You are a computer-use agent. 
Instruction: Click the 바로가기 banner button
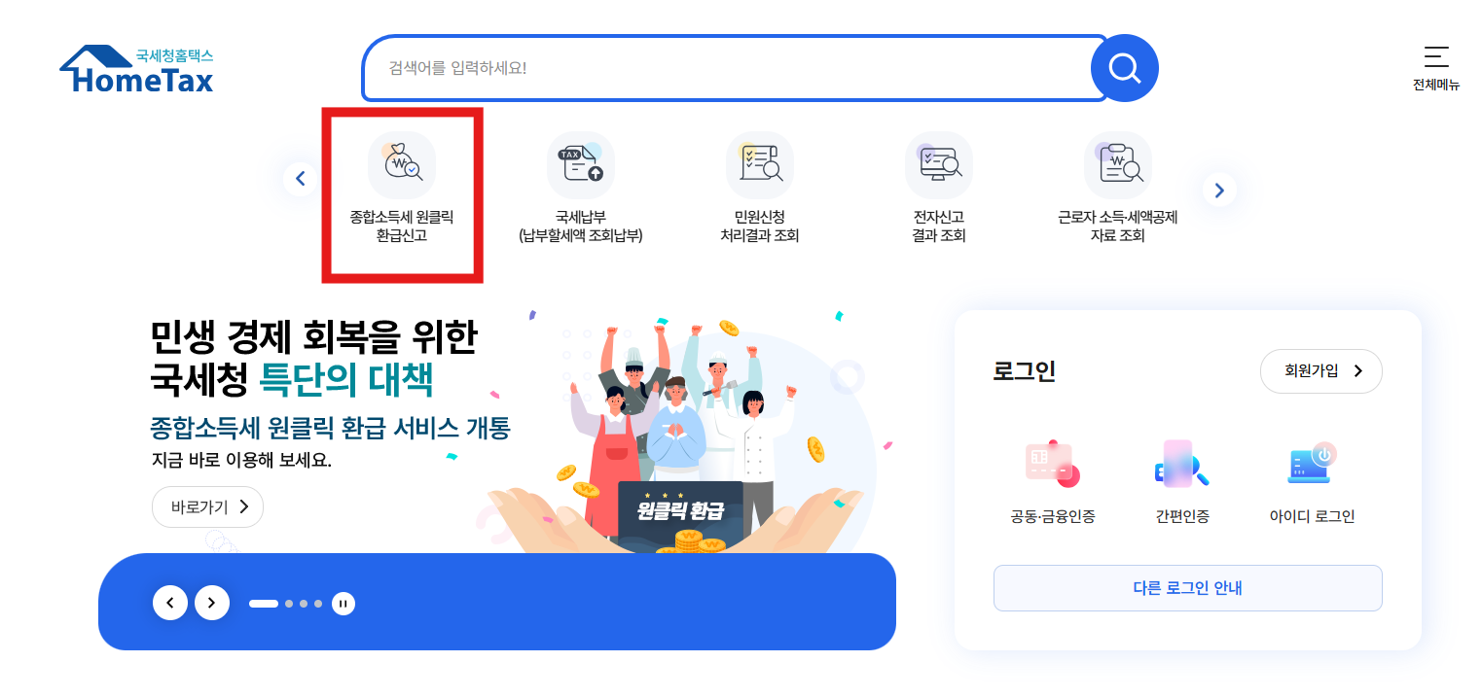point(207,506)
